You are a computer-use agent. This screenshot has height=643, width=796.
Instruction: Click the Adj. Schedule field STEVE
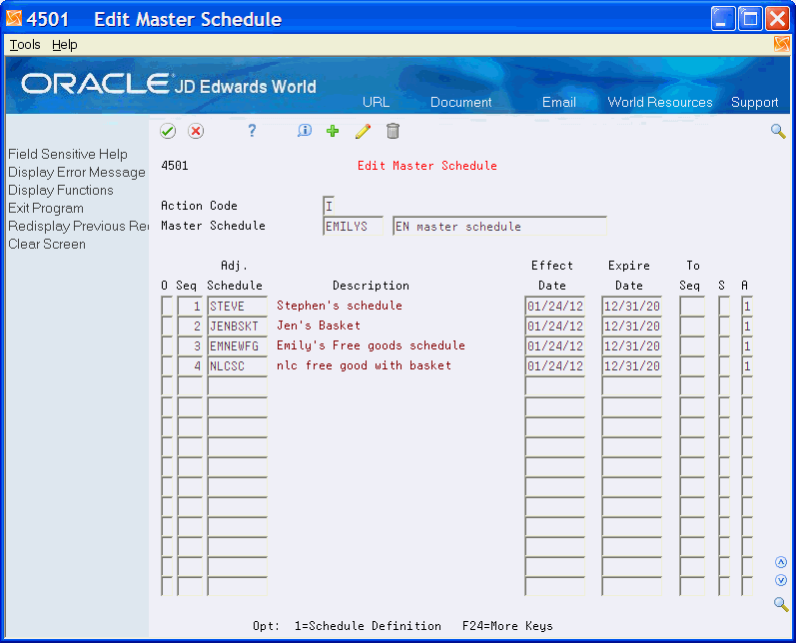pos(237,306)
